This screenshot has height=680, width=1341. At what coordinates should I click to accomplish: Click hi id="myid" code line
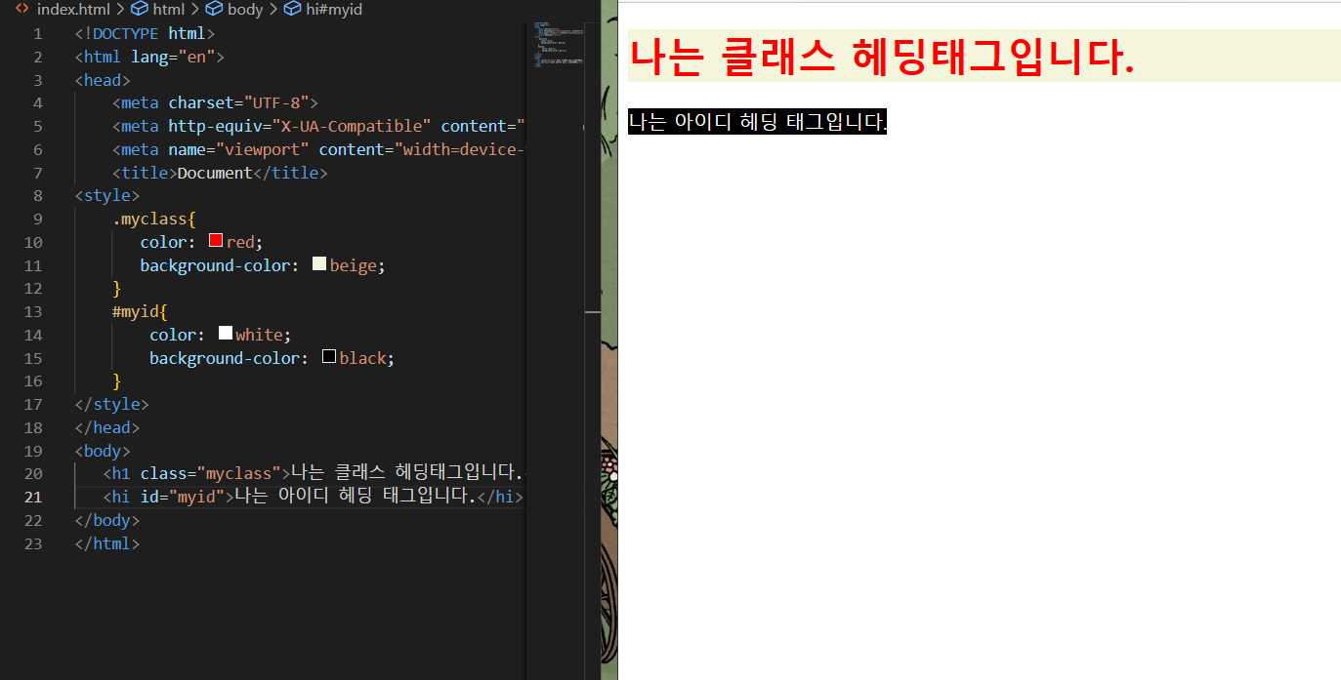pos(314,497)
